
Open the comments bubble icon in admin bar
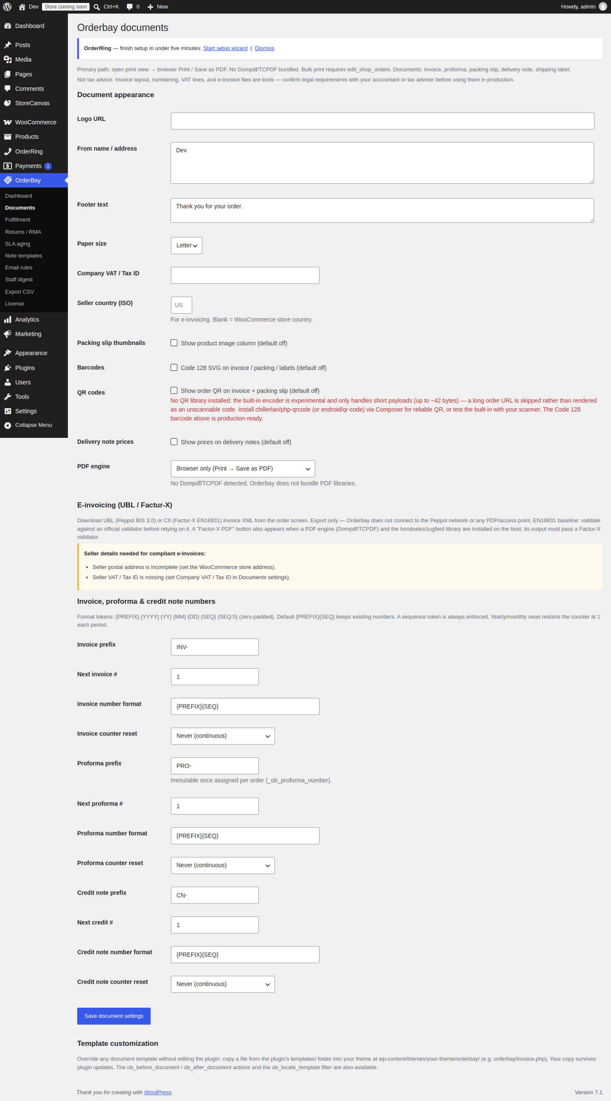click(130, 7)
